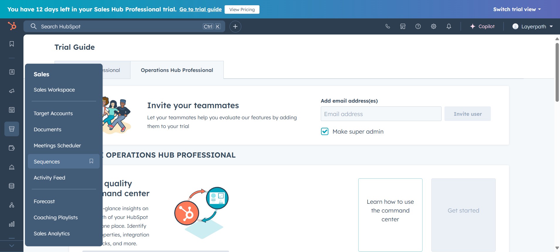
Task: Open Sales Analytics in the Sales menu
Action: tap(52, 234)
